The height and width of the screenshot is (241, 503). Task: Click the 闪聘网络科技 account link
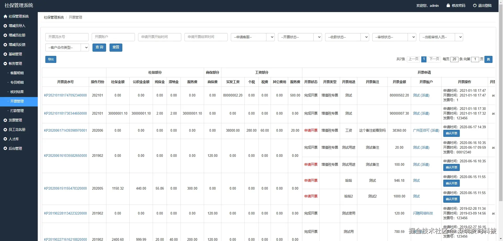pyautogui.click(x=423, y=213)
